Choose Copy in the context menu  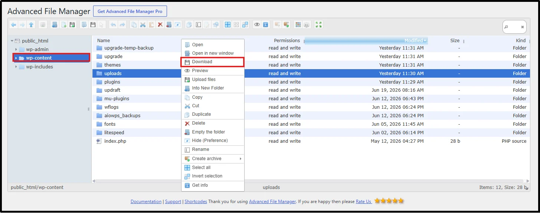click(x=213, y=97)
